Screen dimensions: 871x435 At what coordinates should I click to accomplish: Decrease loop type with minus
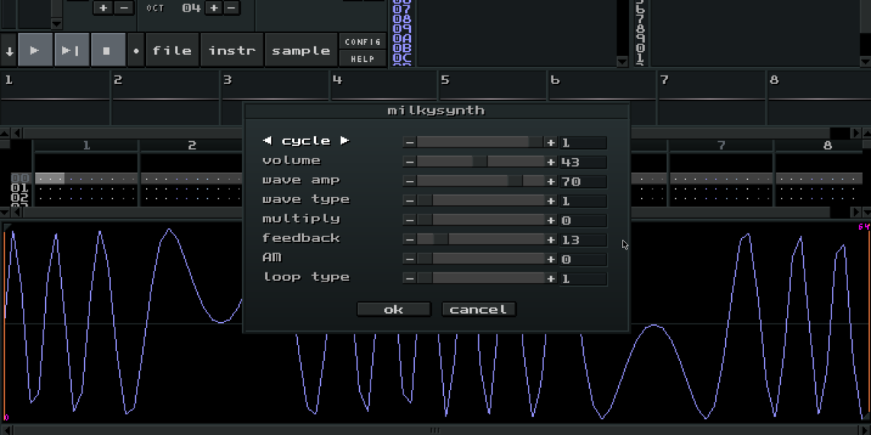coord(410,279)
